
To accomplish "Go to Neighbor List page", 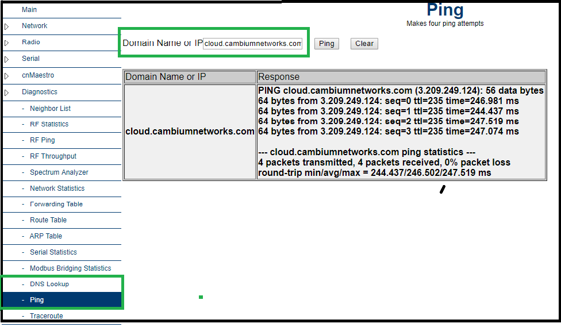I will click(50, 109).
